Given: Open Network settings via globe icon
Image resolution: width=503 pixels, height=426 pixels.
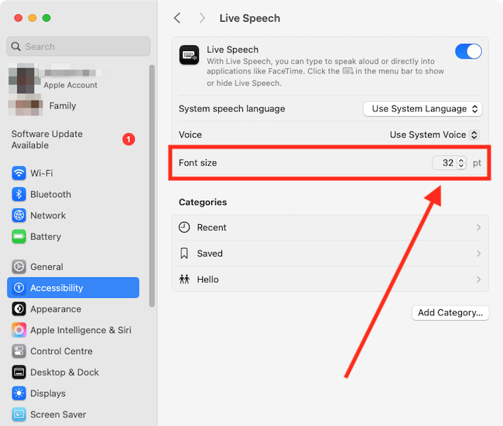Looking at the screenshot, I should (x=19, y=216).
